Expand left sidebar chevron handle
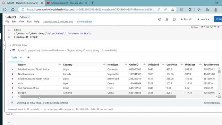This screenshot has width=222, height=125. pos(4,45)
